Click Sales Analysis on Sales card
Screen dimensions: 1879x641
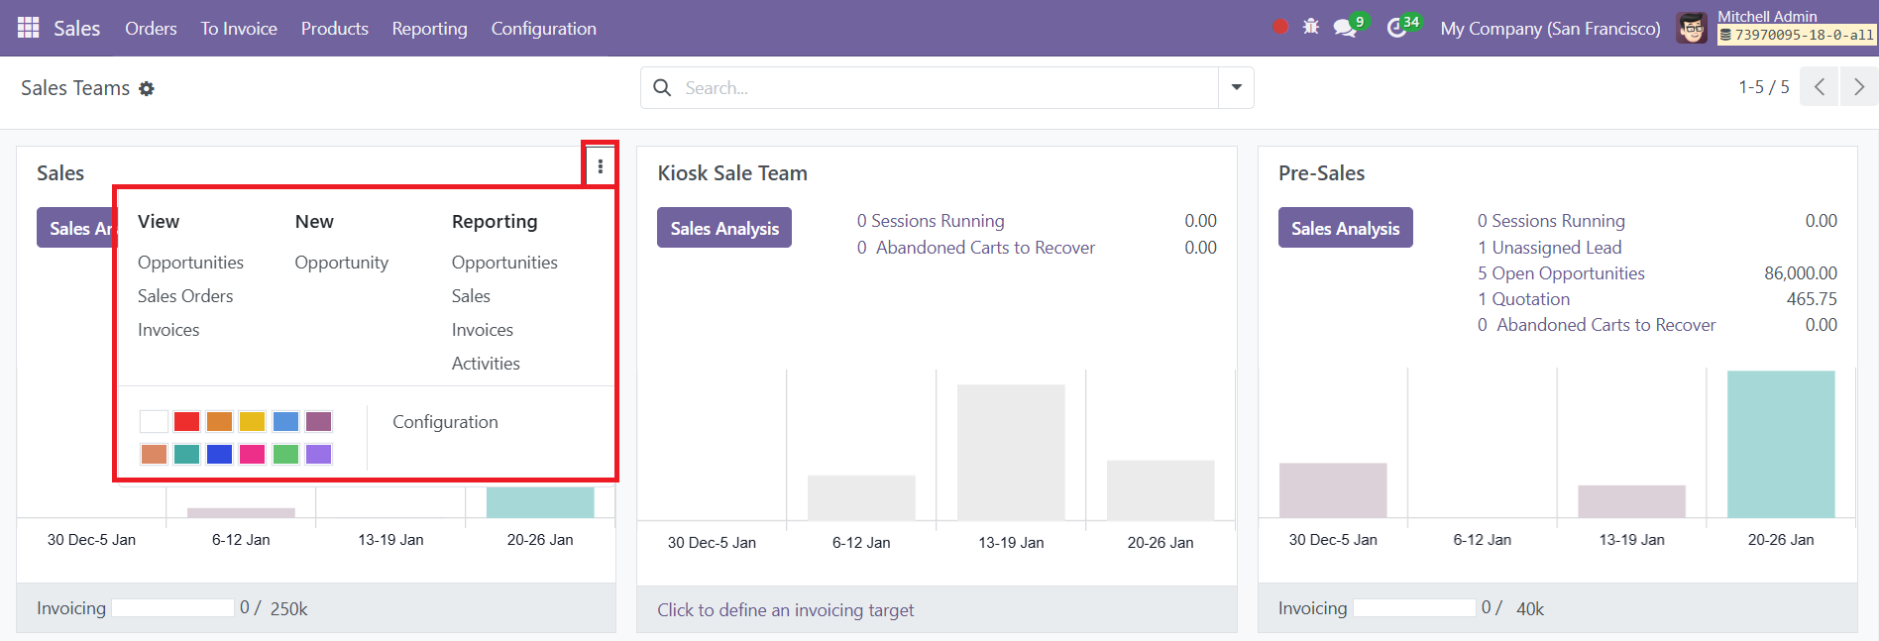[76, 228]
